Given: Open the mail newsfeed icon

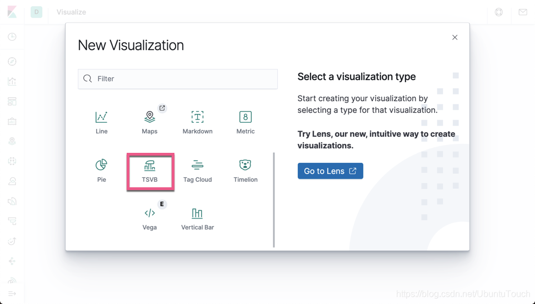Looking at the screenshot, I should point(523,12).
